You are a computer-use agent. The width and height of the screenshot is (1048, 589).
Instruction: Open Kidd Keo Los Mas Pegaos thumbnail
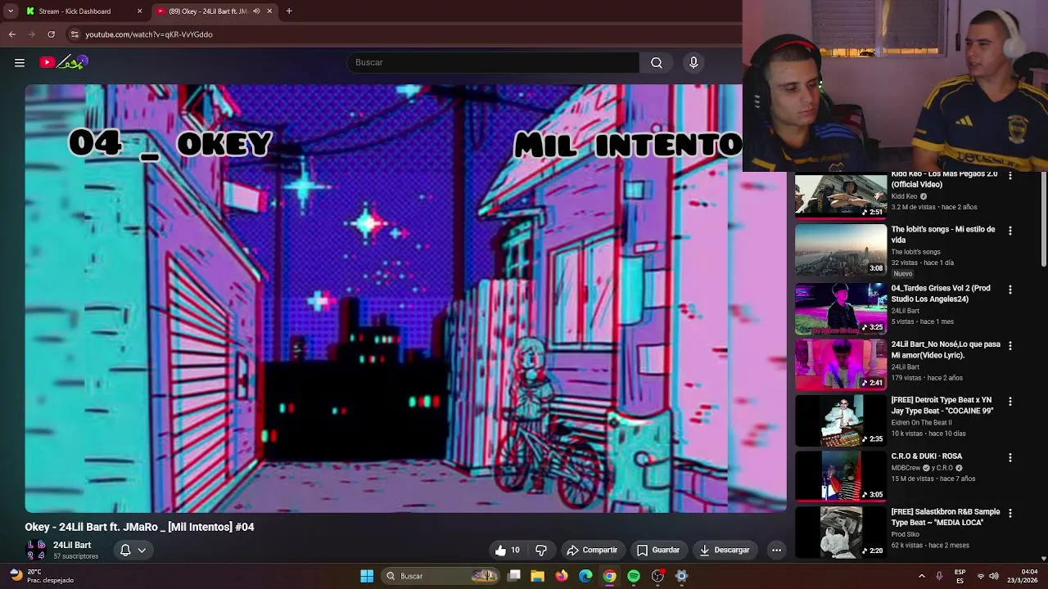click(x=841, y=196)
